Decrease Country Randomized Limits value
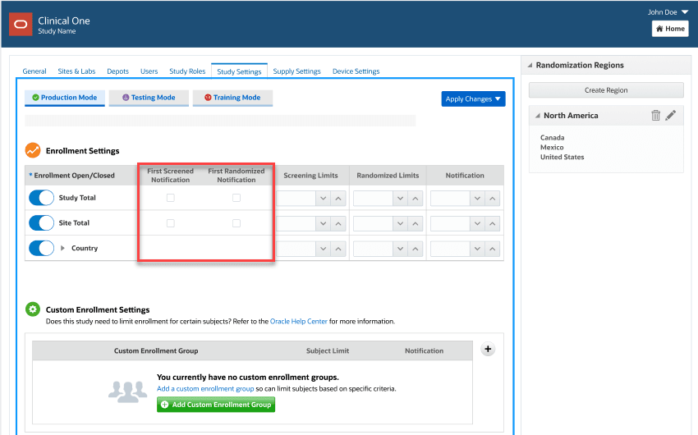 point(400,249)
